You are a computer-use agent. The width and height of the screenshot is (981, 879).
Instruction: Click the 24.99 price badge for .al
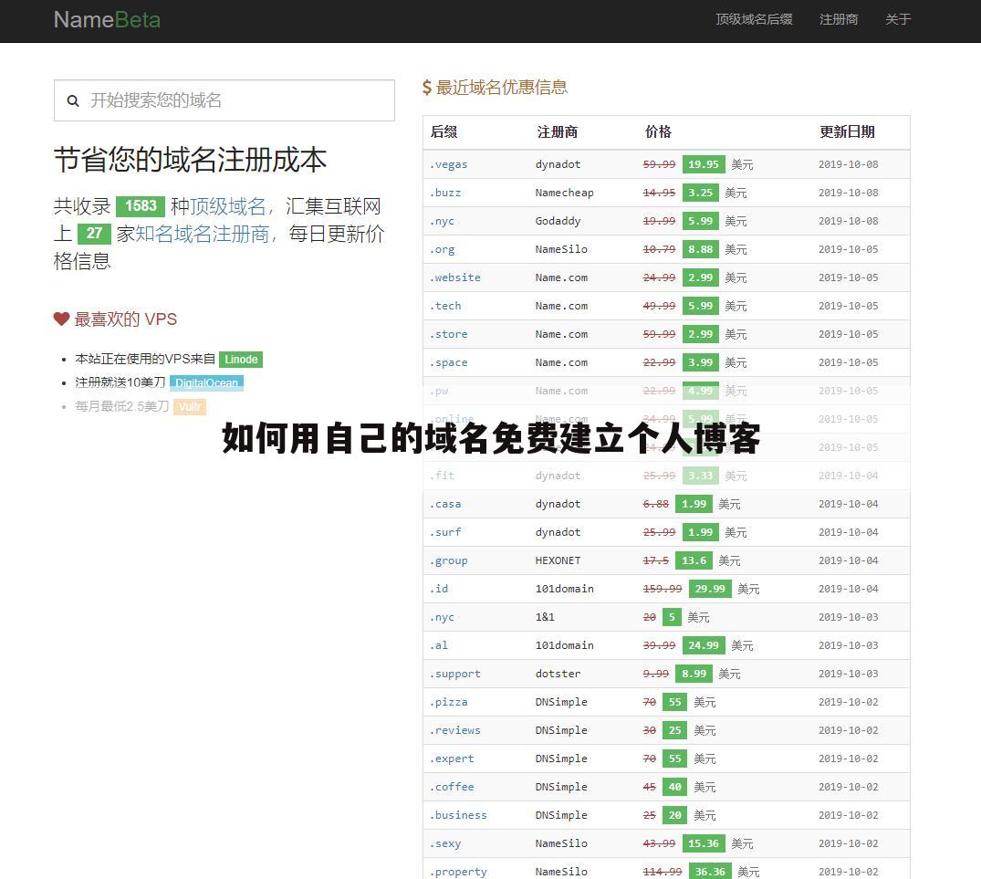pos(704,645)
